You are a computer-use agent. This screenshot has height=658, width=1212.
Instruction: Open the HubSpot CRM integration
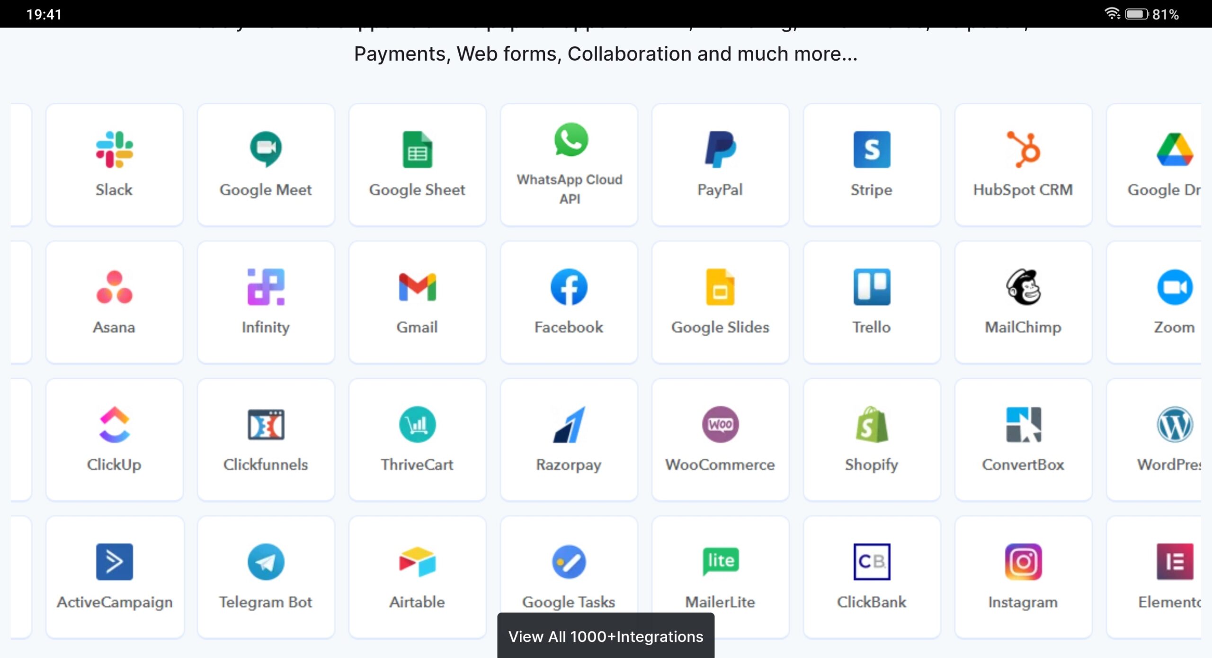click(1024, 165)
